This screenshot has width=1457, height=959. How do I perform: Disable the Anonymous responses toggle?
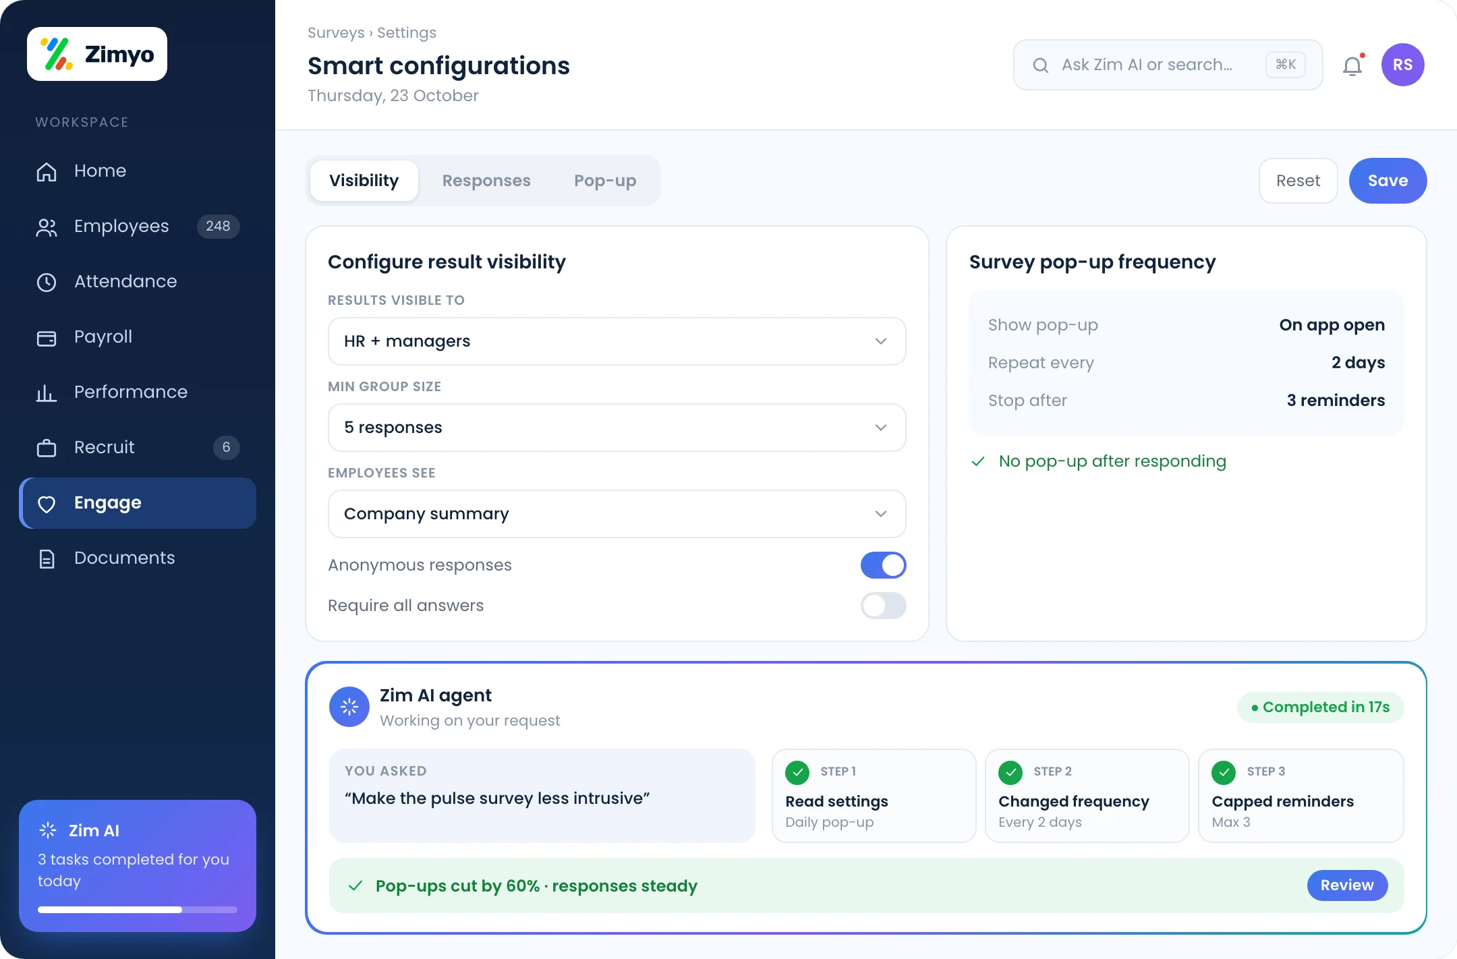pyautogui.click(x=883, y=565)
